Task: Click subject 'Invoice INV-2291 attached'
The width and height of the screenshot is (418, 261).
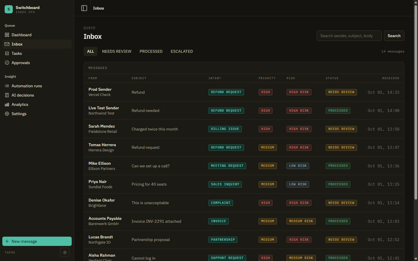Action: 156,221
